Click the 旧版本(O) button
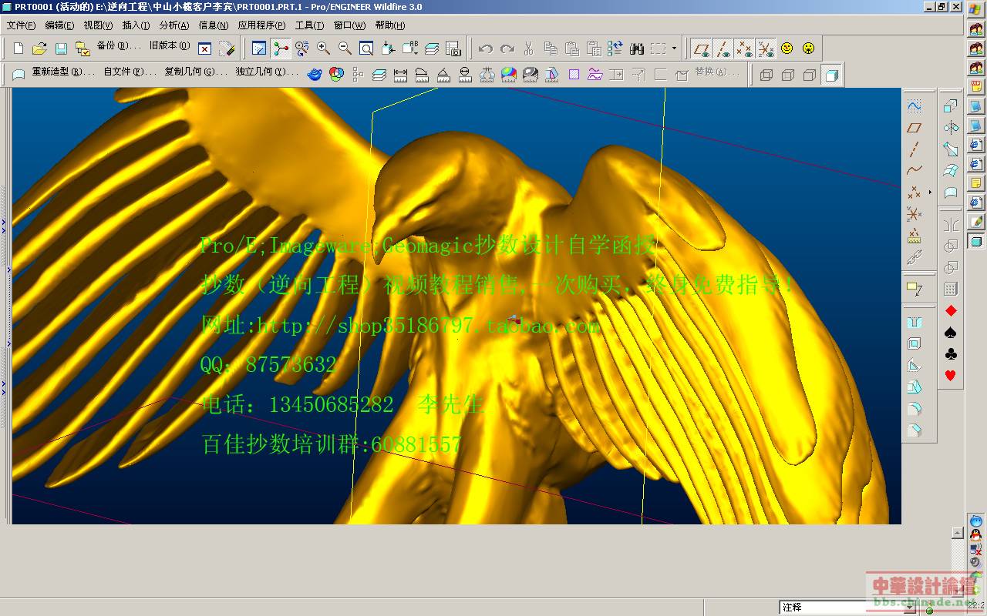This screenshot has height=616, width=987. 169,46
